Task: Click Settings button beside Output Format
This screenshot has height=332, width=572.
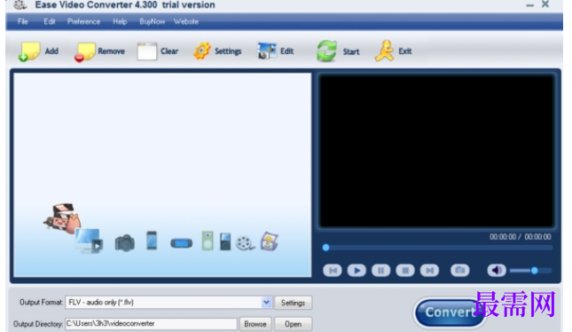Action: click(x=293, y=303)
